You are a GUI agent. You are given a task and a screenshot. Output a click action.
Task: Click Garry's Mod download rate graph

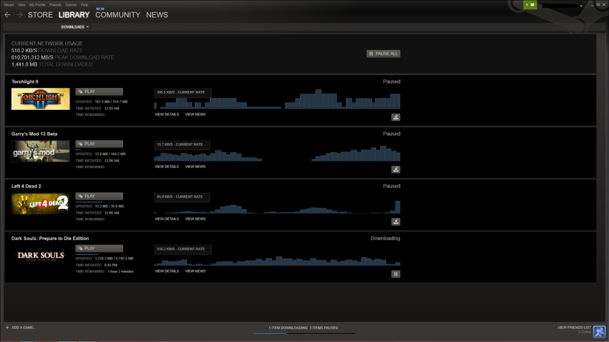click(x=277, y=153)
